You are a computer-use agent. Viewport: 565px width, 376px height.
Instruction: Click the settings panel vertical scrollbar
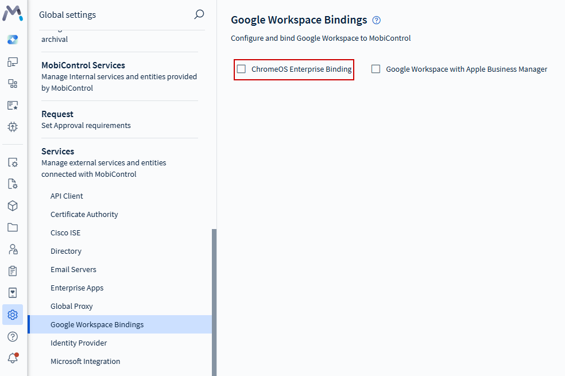pos(214,299)
